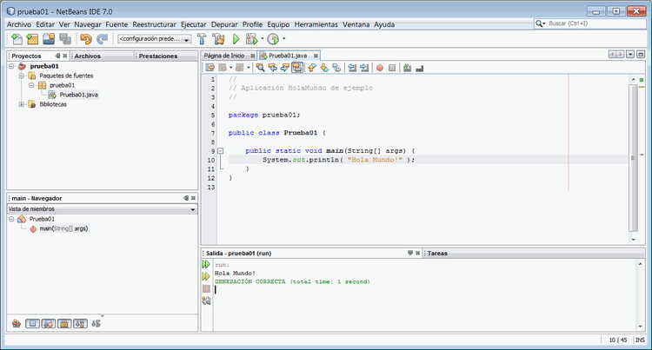Shift the line left in editor
652x350 pixels.
(352, 68)
